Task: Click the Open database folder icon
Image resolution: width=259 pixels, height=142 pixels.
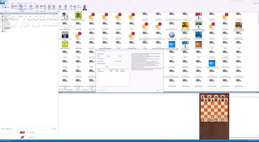Action: tap(16, 7)
